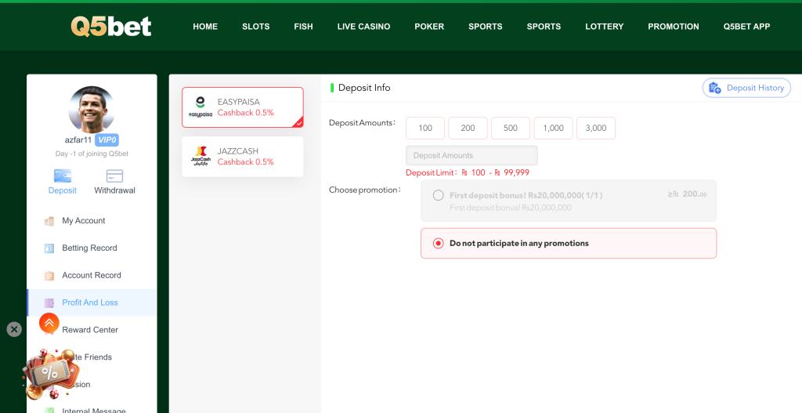Open the HOME menu item
This screenshot has width=802, height=413.
205,27
